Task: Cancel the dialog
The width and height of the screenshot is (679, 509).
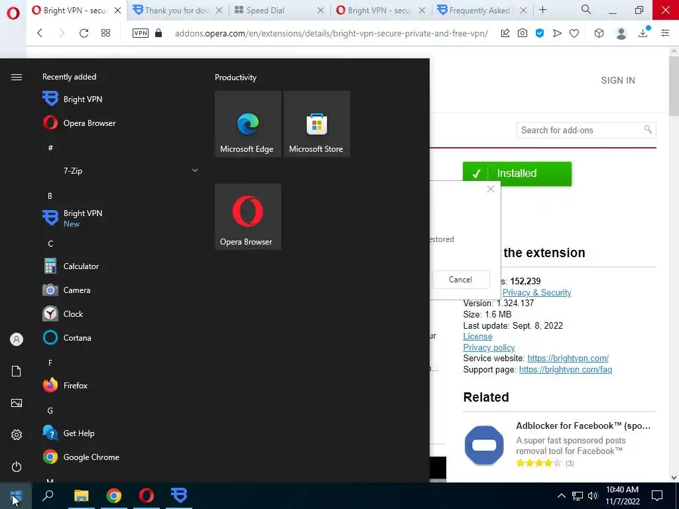Action: pyautogui.click(x=460, y=280)
